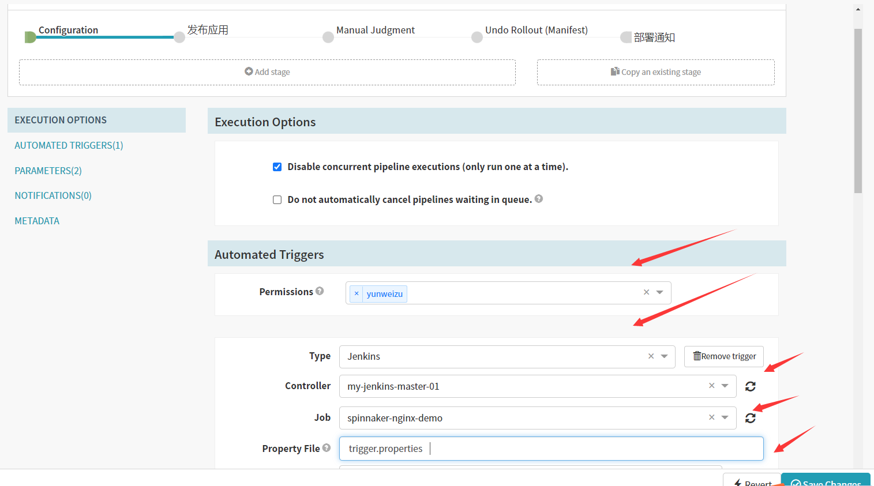Refresh the Job list
This screenshot has width=874, height=486.
coord(750,418)
